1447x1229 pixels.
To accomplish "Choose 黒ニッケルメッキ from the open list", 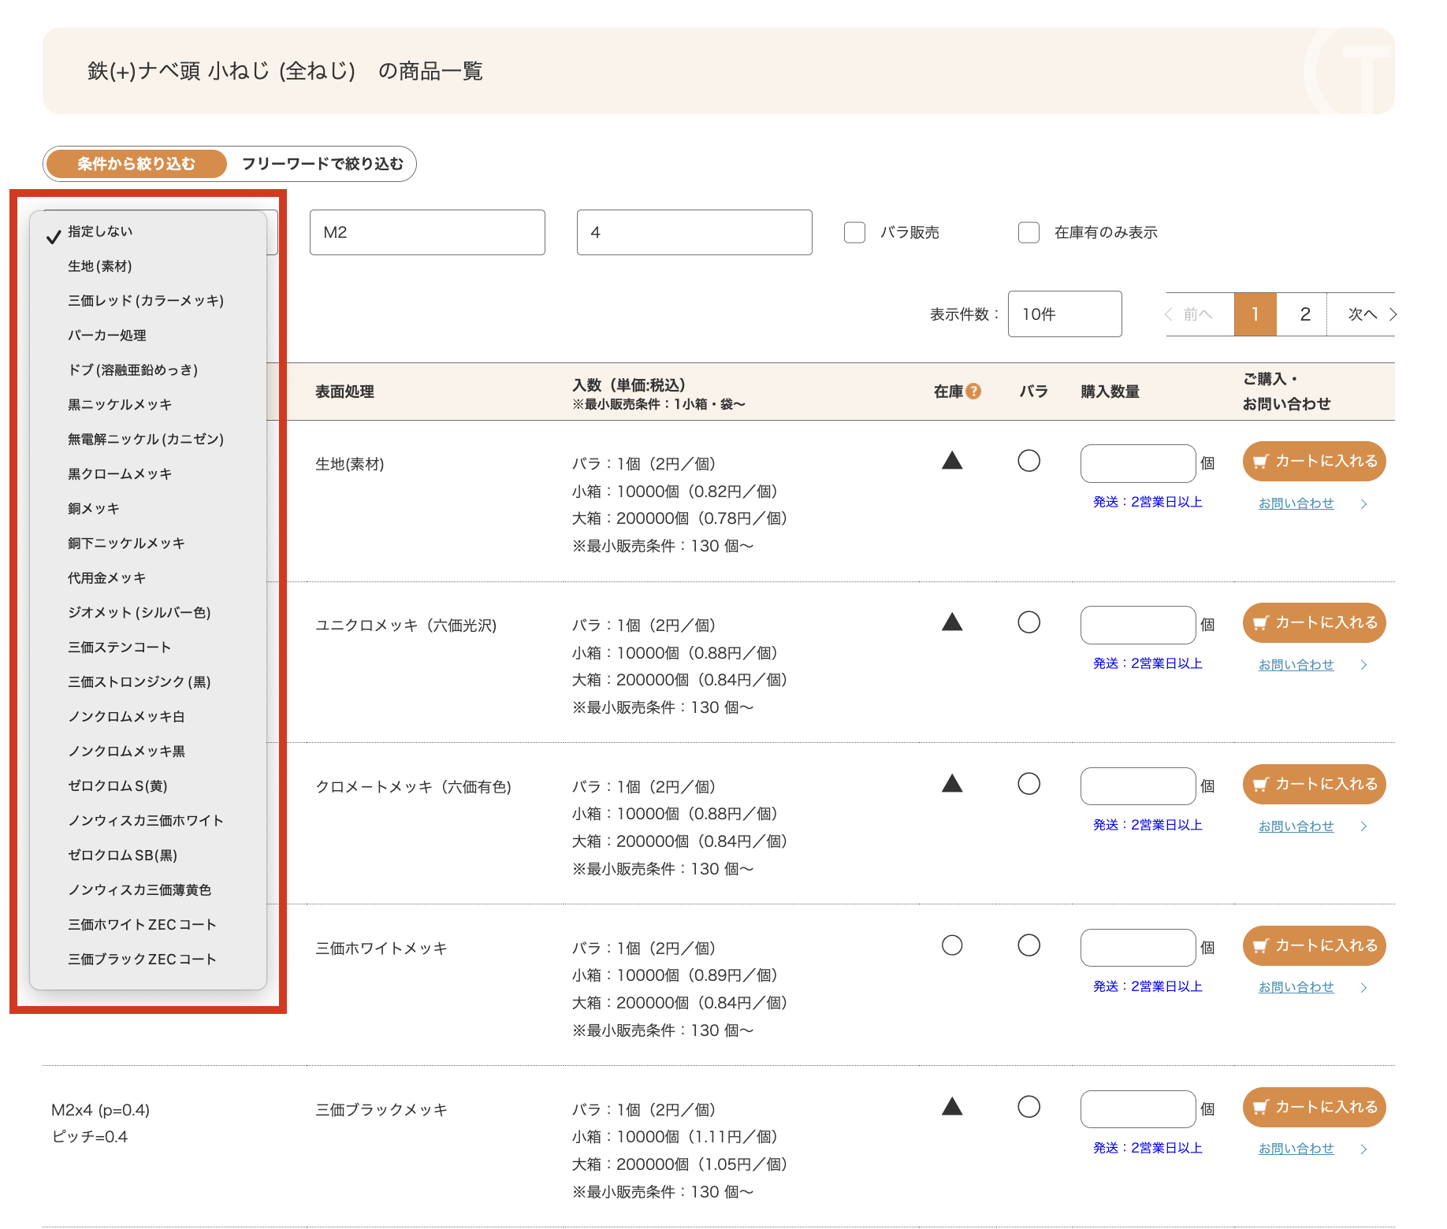I will tap(120, 405).
